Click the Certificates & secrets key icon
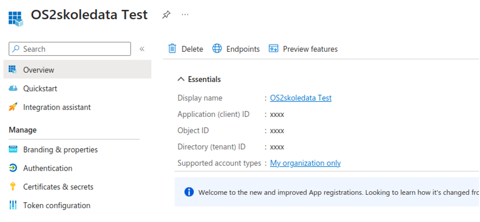 coord(12,186)
